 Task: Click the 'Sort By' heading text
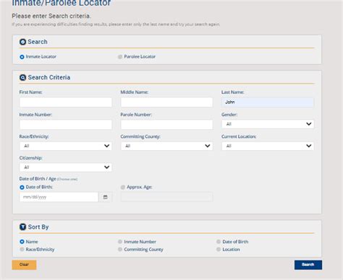point(38,227)
